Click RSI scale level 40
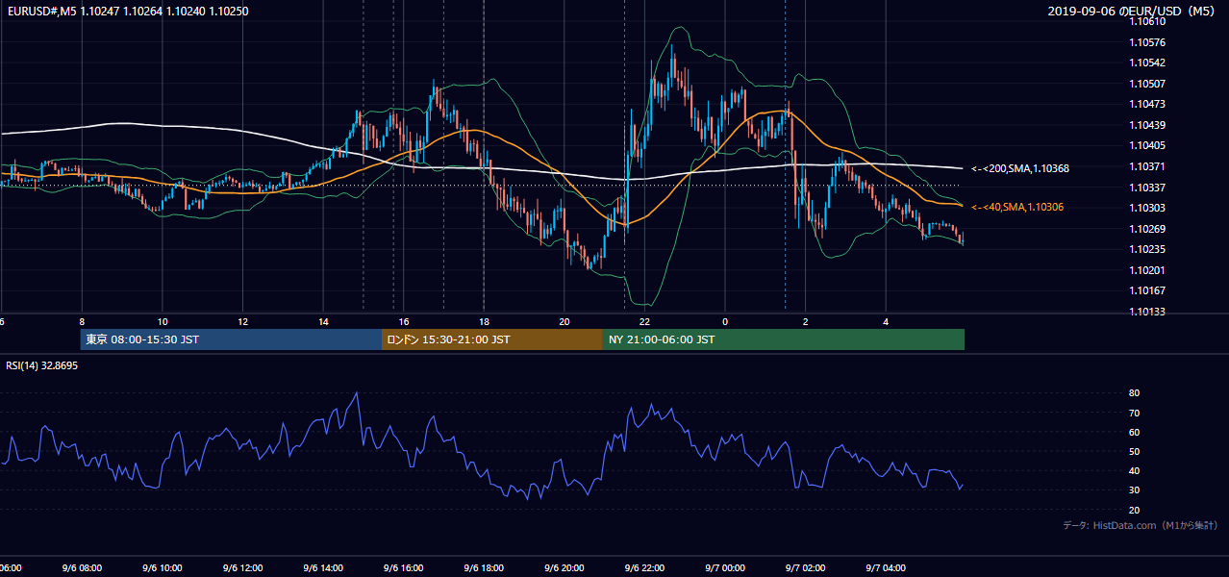This screenshot has height=577, width=1229. point(1134,471)
